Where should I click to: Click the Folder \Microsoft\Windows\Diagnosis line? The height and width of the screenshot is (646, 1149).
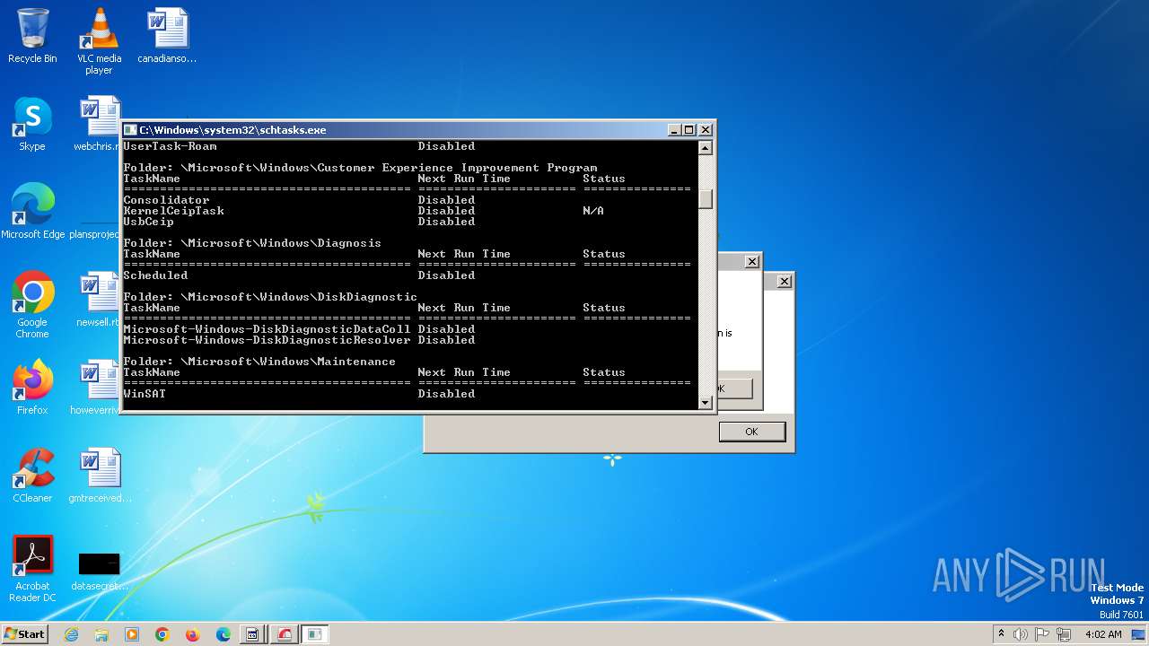(252, 243)
